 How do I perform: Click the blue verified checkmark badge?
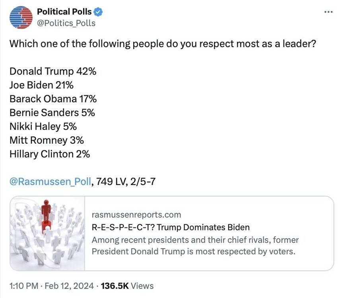tap(98, 12)
